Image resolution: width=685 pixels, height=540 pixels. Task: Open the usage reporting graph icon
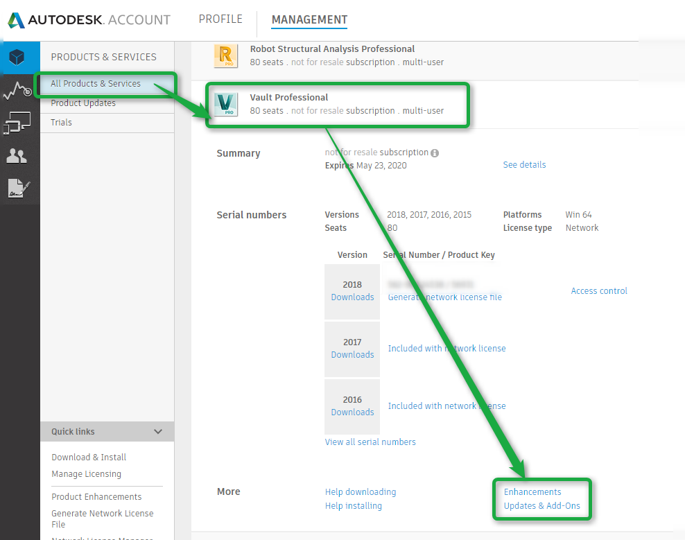[17, 90]
